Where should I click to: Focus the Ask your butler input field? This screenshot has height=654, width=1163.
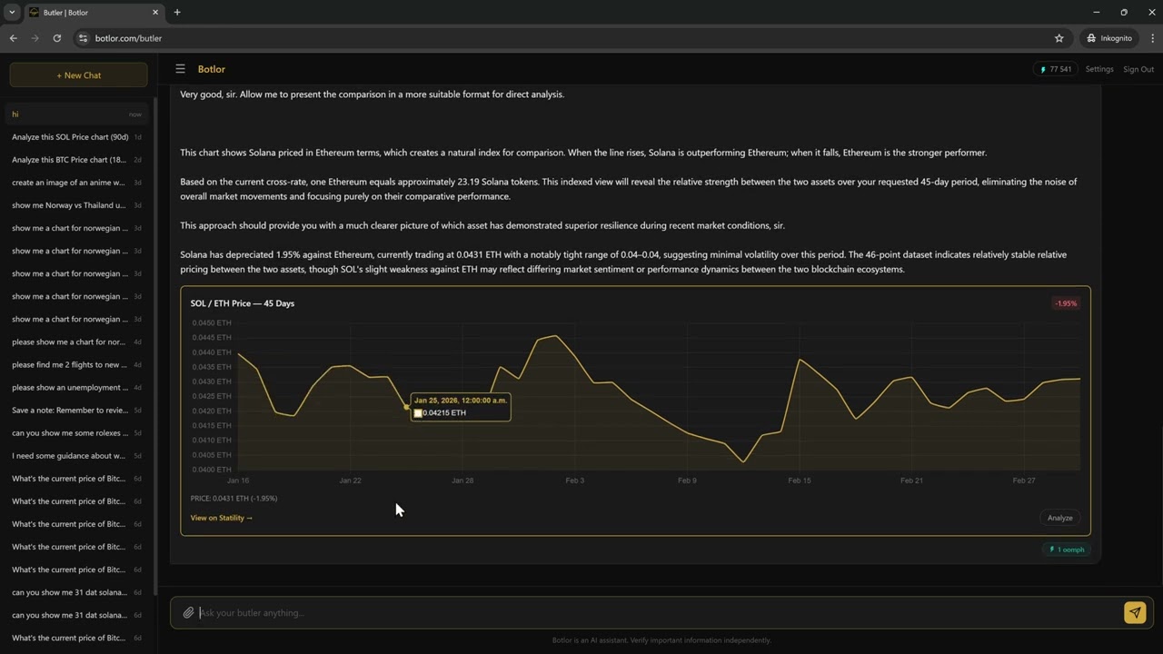click(x=661, y=613)
